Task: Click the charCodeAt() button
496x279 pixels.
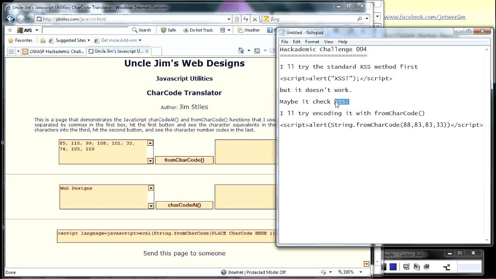Action: pos(184,205)
